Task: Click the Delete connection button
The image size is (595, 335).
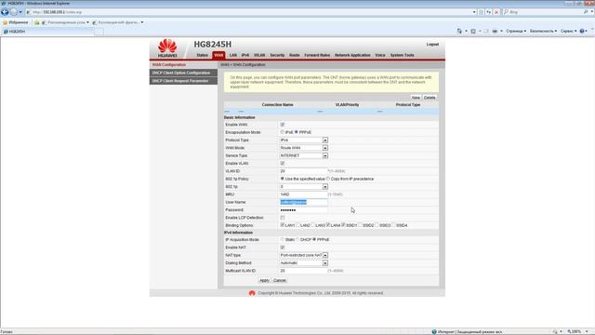Action: (430, 98)
